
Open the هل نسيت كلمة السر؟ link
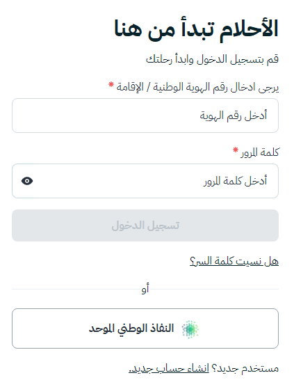click(x=234, y=261)
